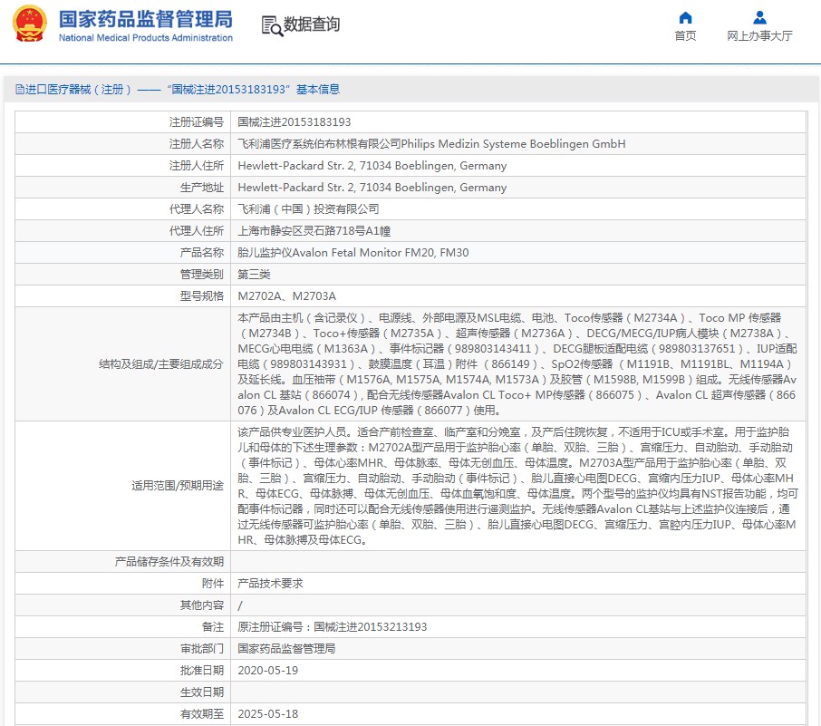This screenshot has height=726, width=821.
Task: Click the 首页 label
Action: (685, 35)
